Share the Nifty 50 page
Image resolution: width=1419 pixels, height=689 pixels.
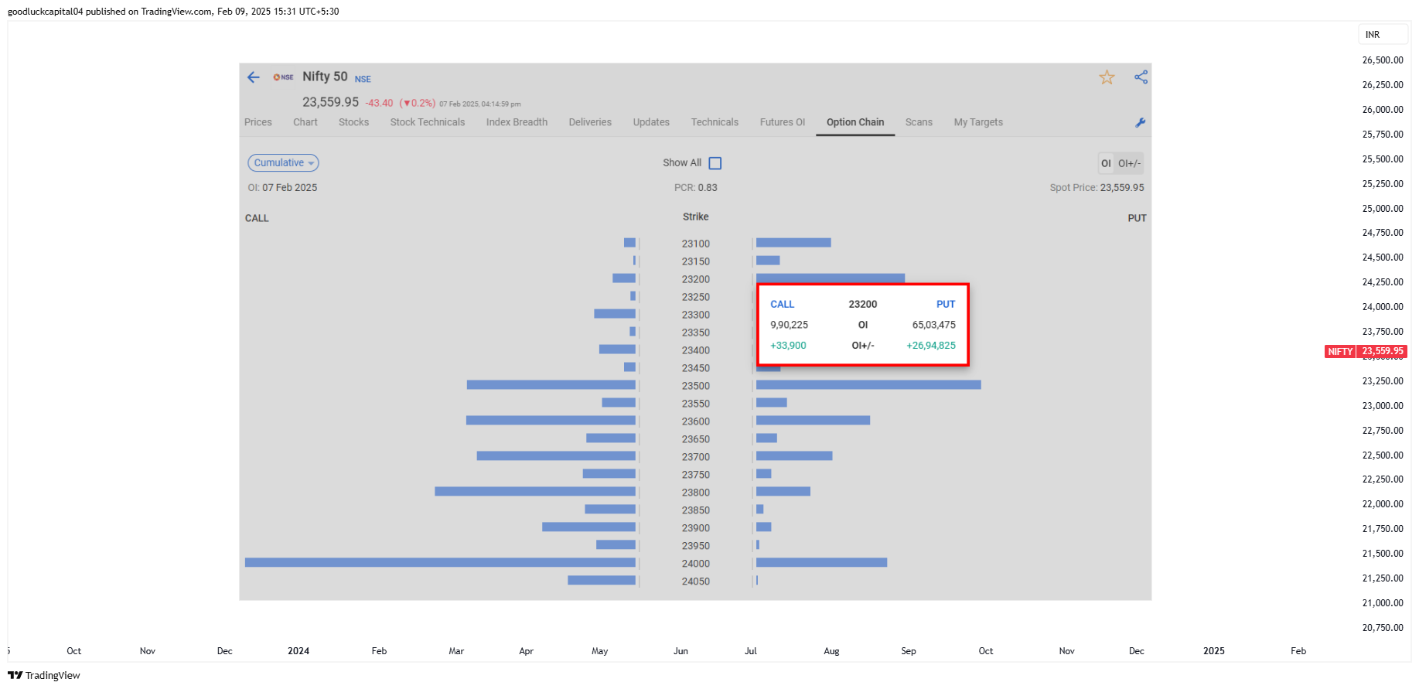(x=1141, y=77)
